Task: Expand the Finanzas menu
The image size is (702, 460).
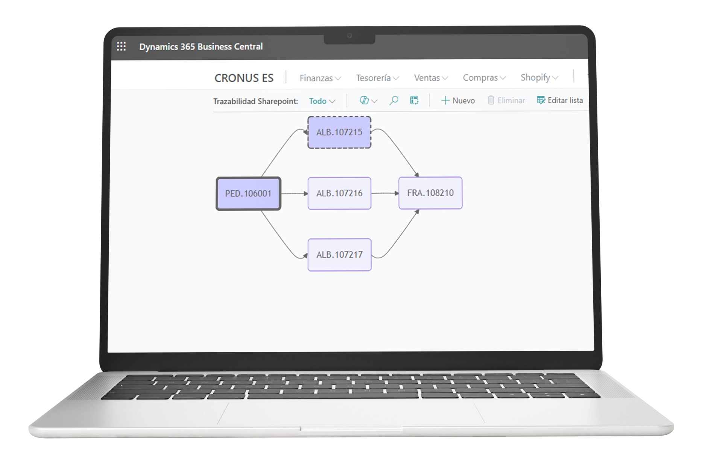Action: 320,78
